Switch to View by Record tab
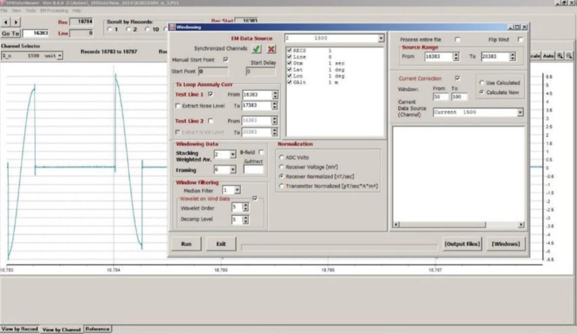 click(20, 329)
